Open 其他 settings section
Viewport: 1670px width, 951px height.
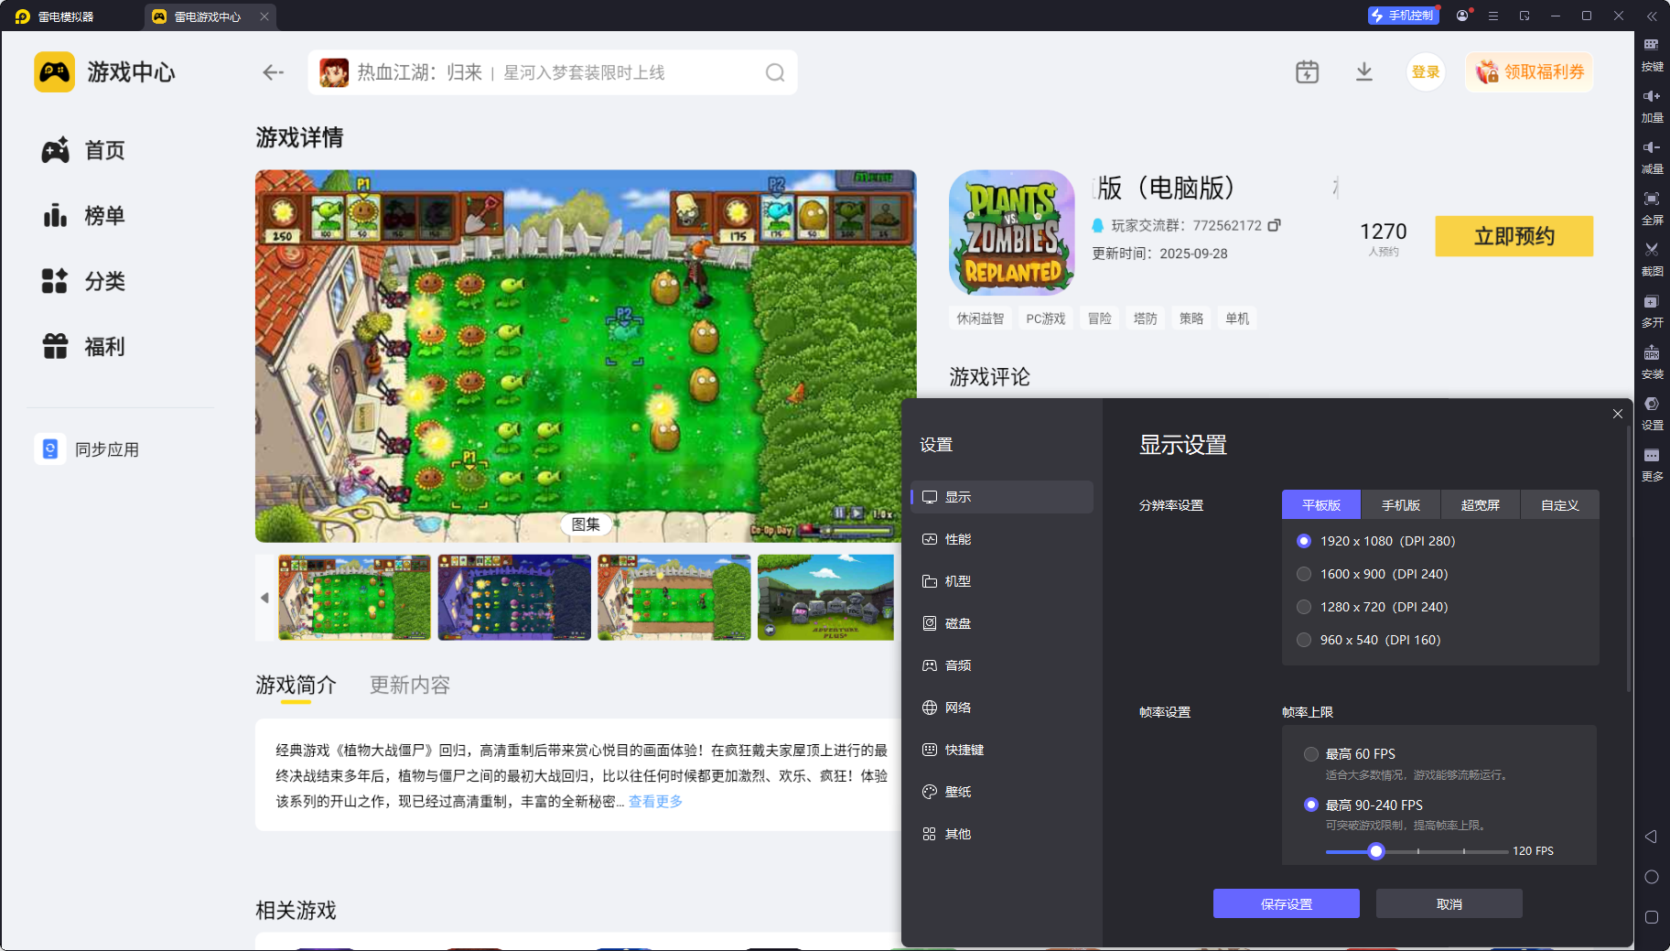(1002, 834)
